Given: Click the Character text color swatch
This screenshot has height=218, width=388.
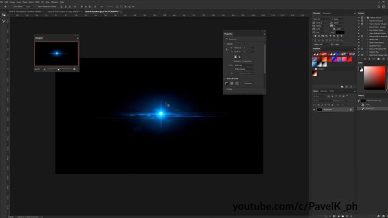Looking at the screenshot, I should 340,32.
